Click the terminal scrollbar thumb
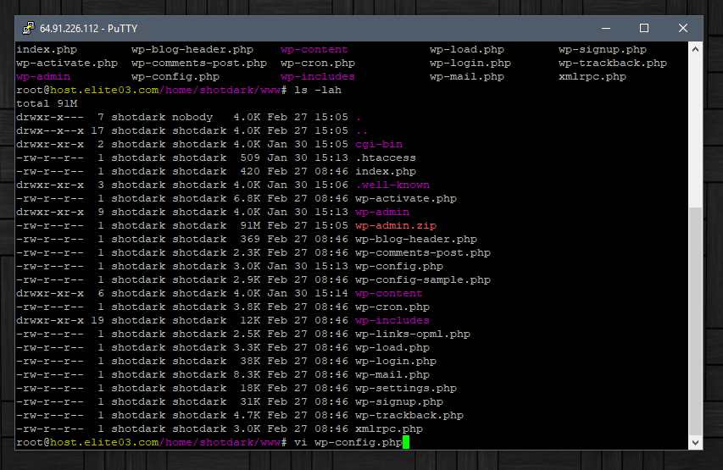The width and height of the screenshot is (723, 470). coord(695,321)
